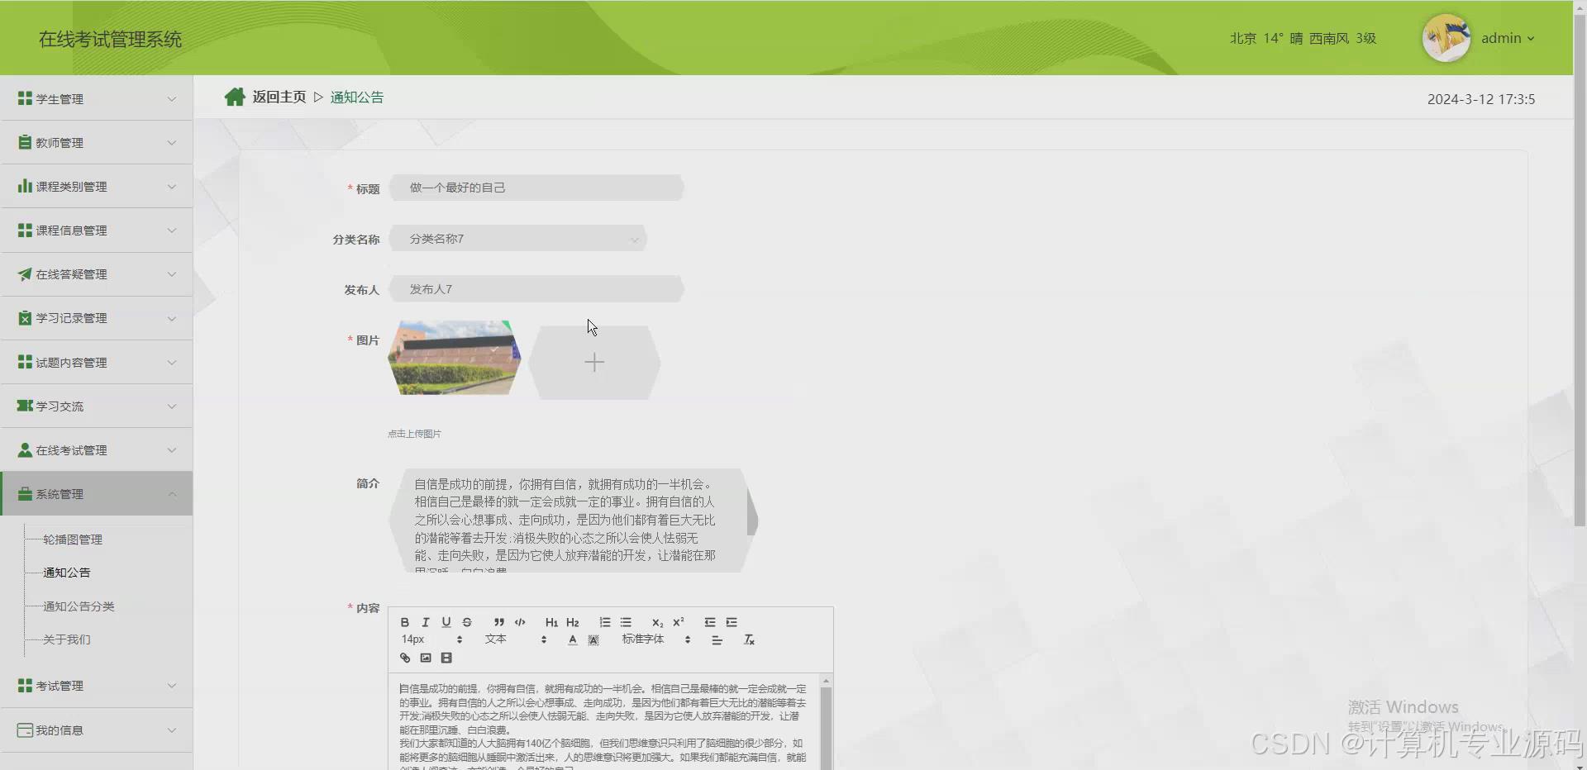Screen dimensions: 1587x770
Task: Open 通知公告分类 from the sidebar
Action: (79, 606)
